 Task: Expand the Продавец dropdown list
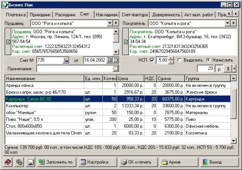point(109,23)
